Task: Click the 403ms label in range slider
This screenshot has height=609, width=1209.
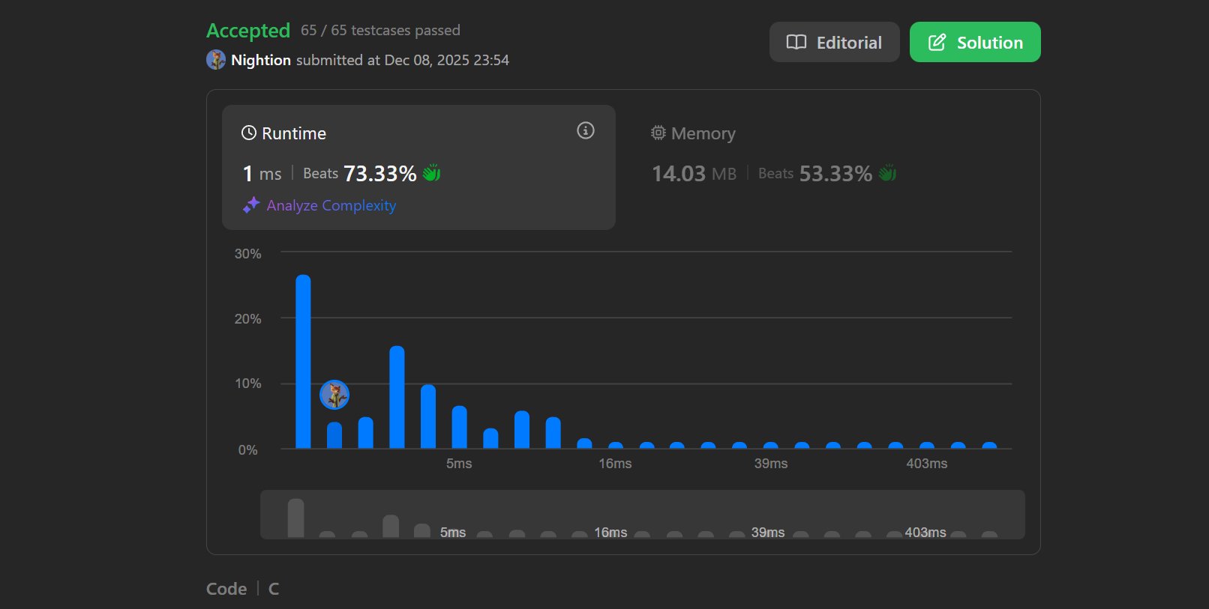Action: pyautogui.click(x=925, y=532)
